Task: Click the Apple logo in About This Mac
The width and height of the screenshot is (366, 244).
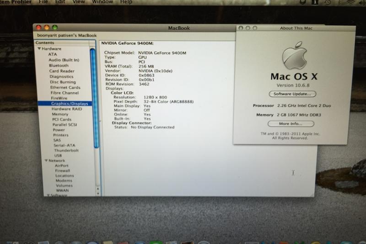Action: (x=295, y=55)
